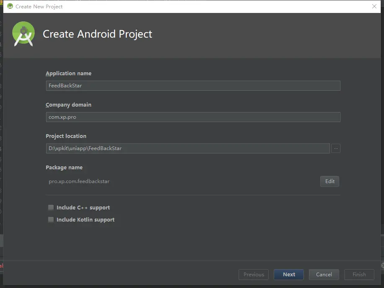Click the Create New Project title text

[39, 7]
